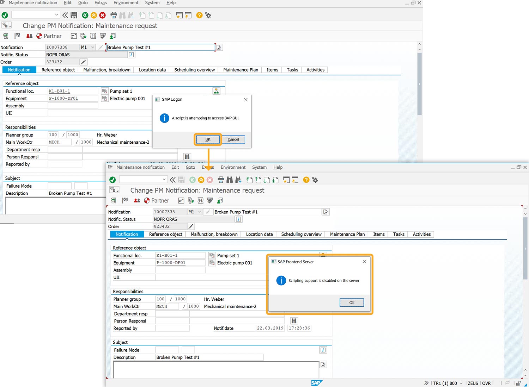The height and width of the screenshot is (387, 529).
Task: Open services for object menu in front window
Action: point(114,190)
